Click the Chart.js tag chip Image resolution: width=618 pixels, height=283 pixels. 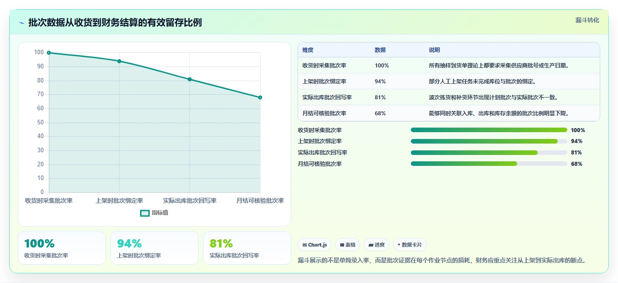pos(314,245)
